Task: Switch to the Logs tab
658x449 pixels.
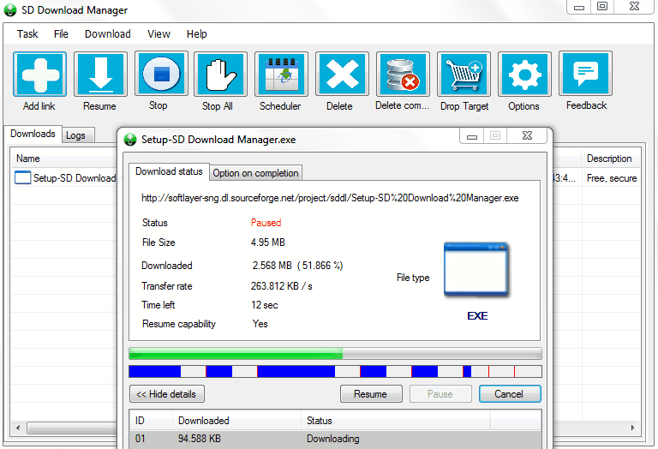Action: (78, 135)
